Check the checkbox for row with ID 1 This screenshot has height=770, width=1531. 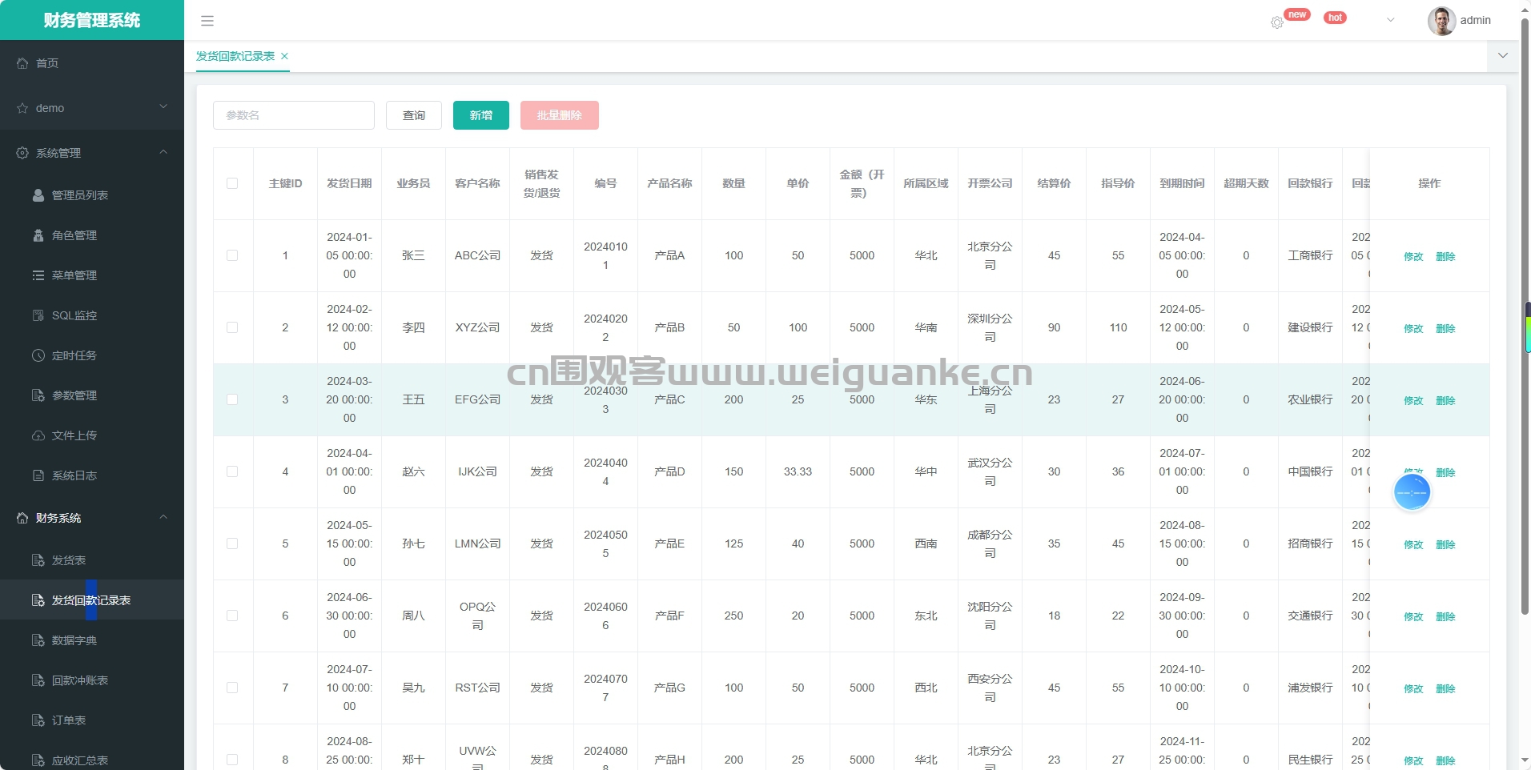[x=232, y=255]
